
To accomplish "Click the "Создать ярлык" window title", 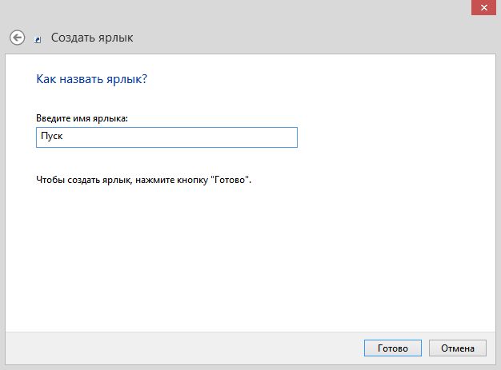I will tap(92, 38).
